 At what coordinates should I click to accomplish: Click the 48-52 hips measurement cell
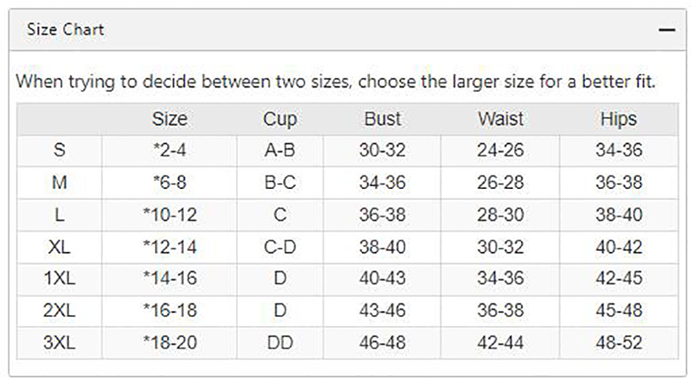click(x=618, y=343)
